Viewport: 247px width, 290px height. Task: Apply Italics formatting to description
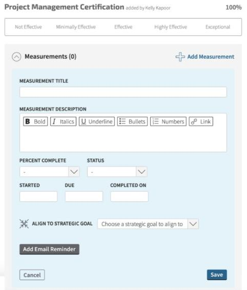(x=63, y=121)
